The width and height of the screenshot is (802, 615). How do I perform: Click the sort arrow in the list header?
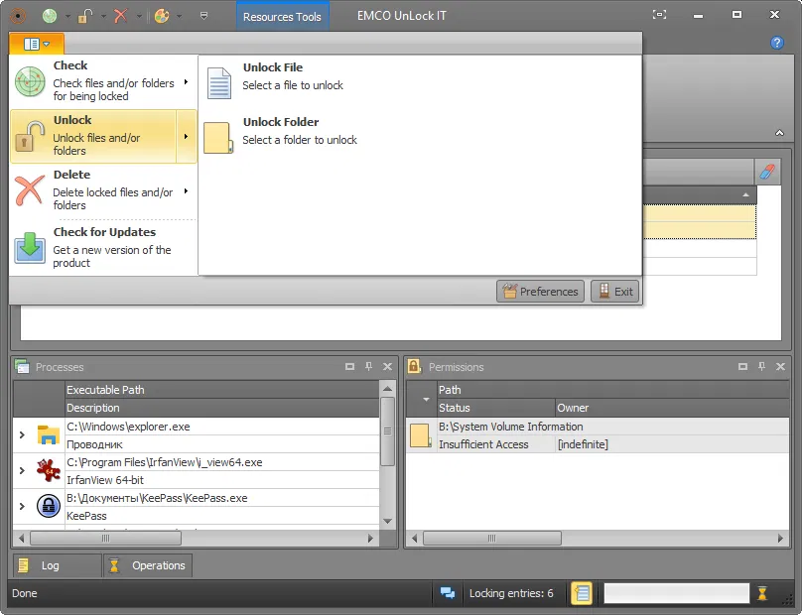coord(745,194)
